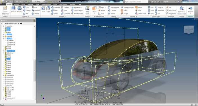Select the Snap Fit tool
198x106 pixels.
click(x=159, y=8)
